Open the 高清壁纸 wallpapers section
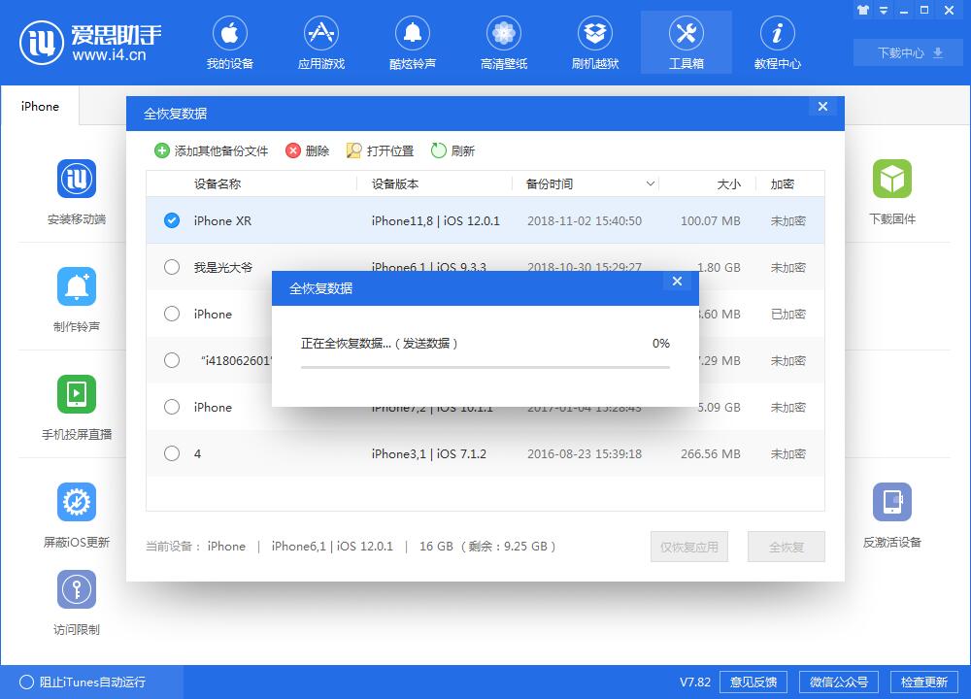 [x=503, y=42]
